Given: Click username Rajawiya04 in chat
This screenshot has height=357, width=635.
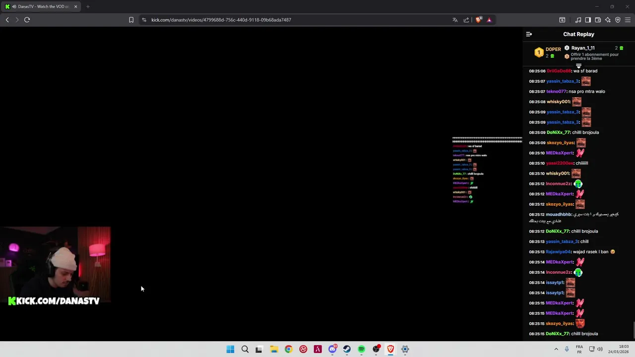Looking at the screenshot, I should (x=559, y=252).
